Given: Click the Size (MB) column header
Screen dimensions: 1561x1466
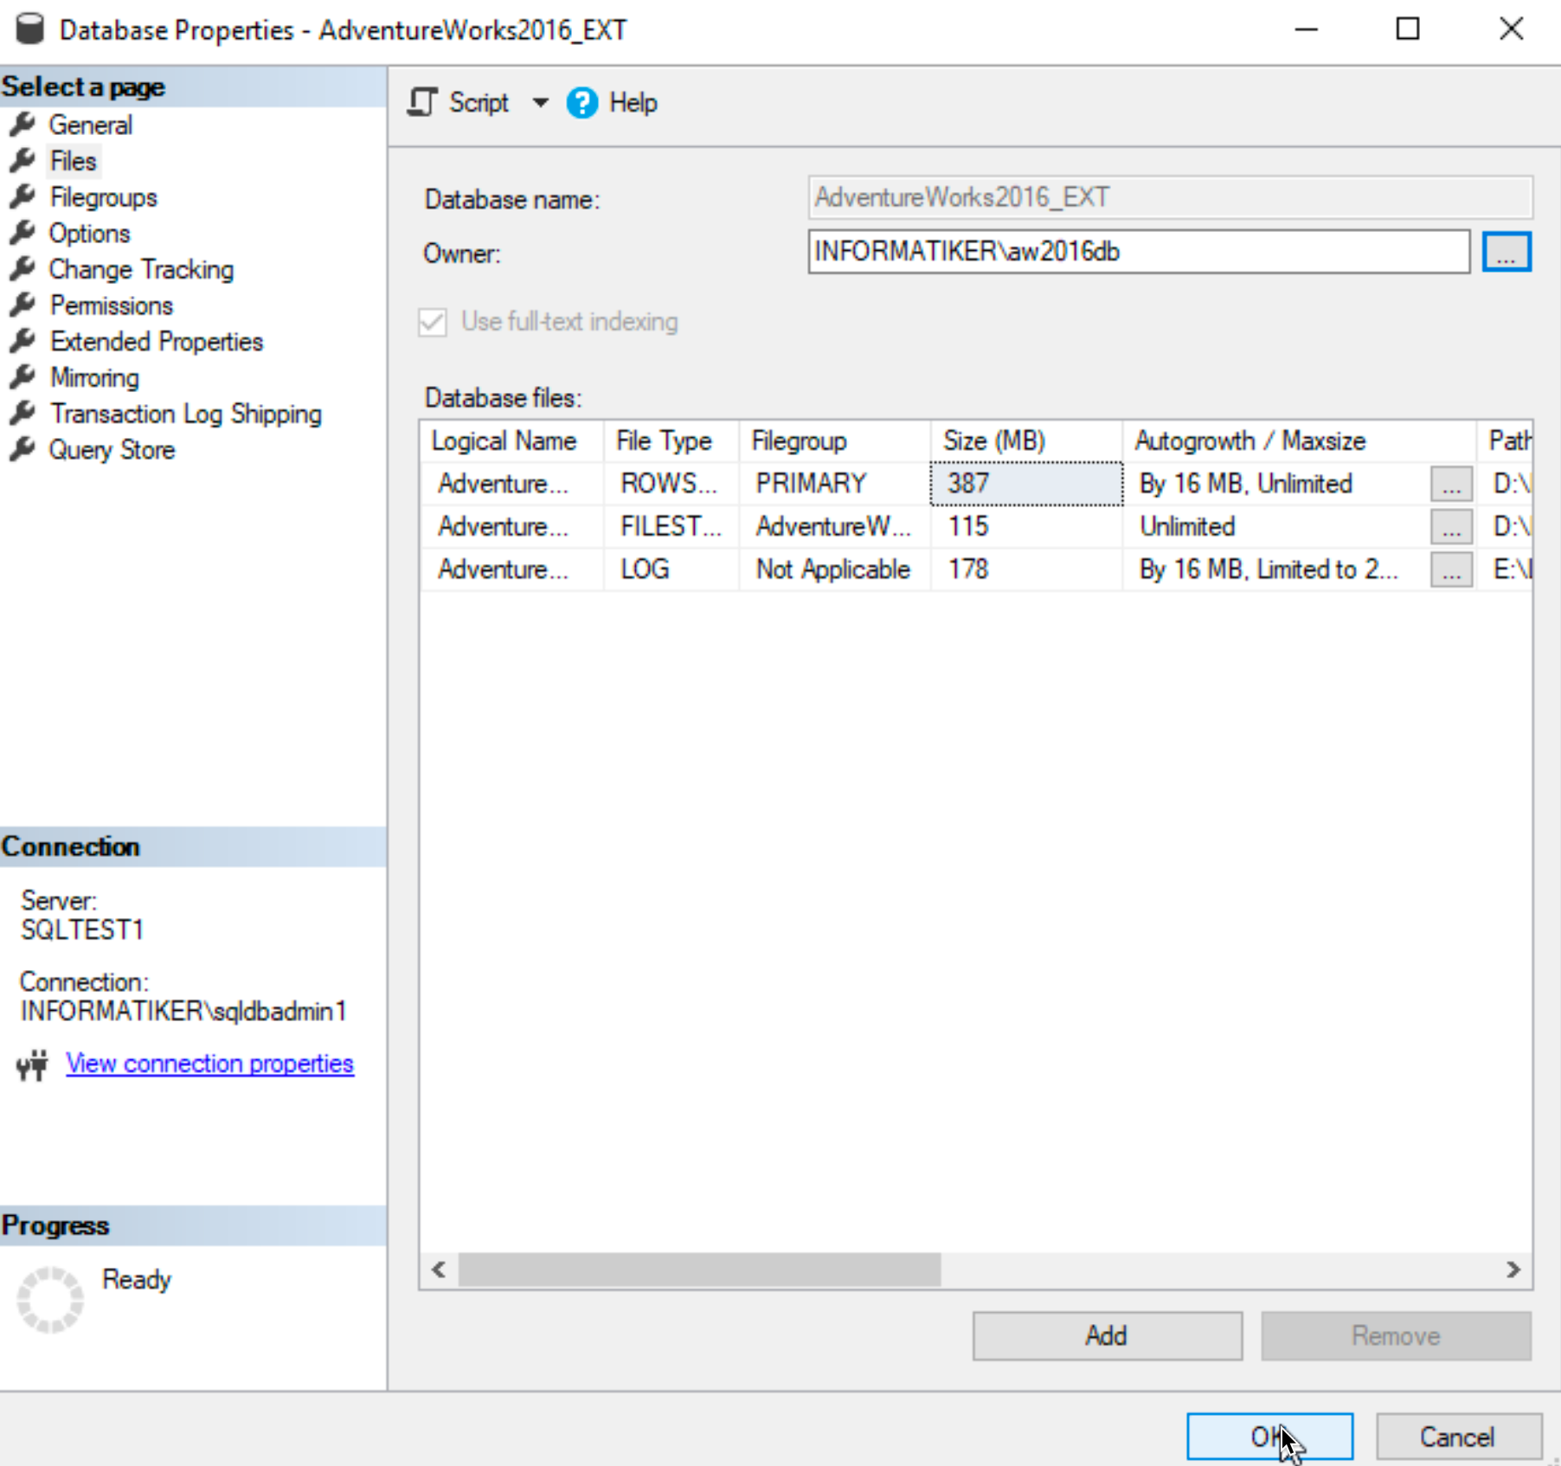Looking at the screenshot, I should click(x=1026, y=440).
